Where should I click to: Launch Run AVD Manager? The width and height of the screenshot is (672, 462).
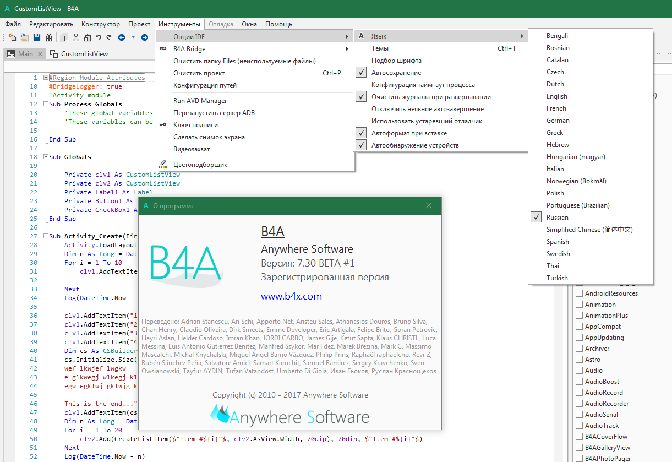tap(255, 101)
